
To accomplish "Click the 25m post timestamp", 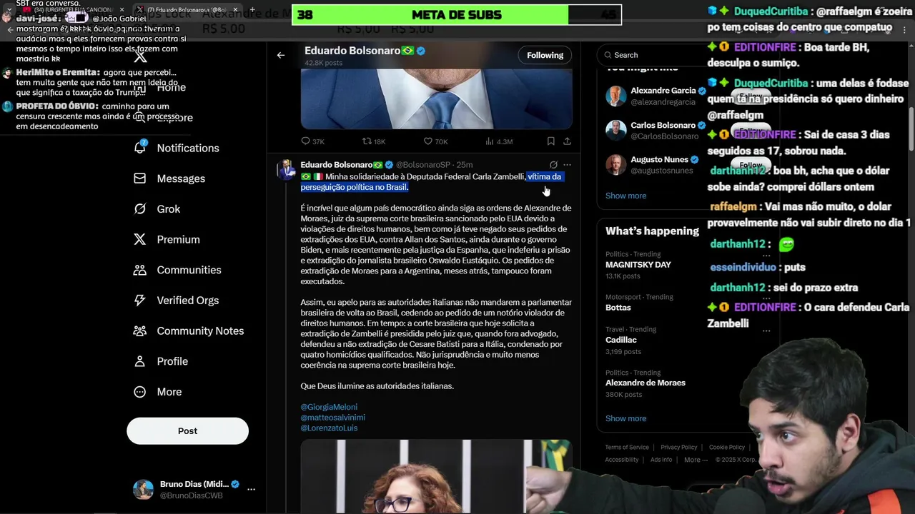I will point(465,165).
